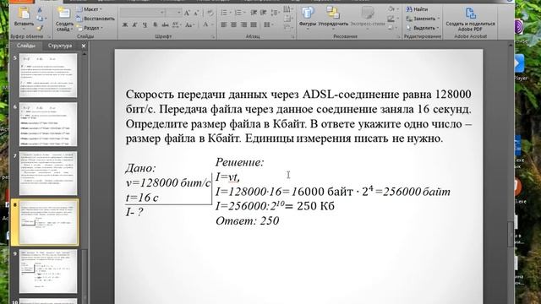541x304 pixels.
Task: Click the 'Дано:' label on slide
Action: pyautogui.click(x=140, y=168)
